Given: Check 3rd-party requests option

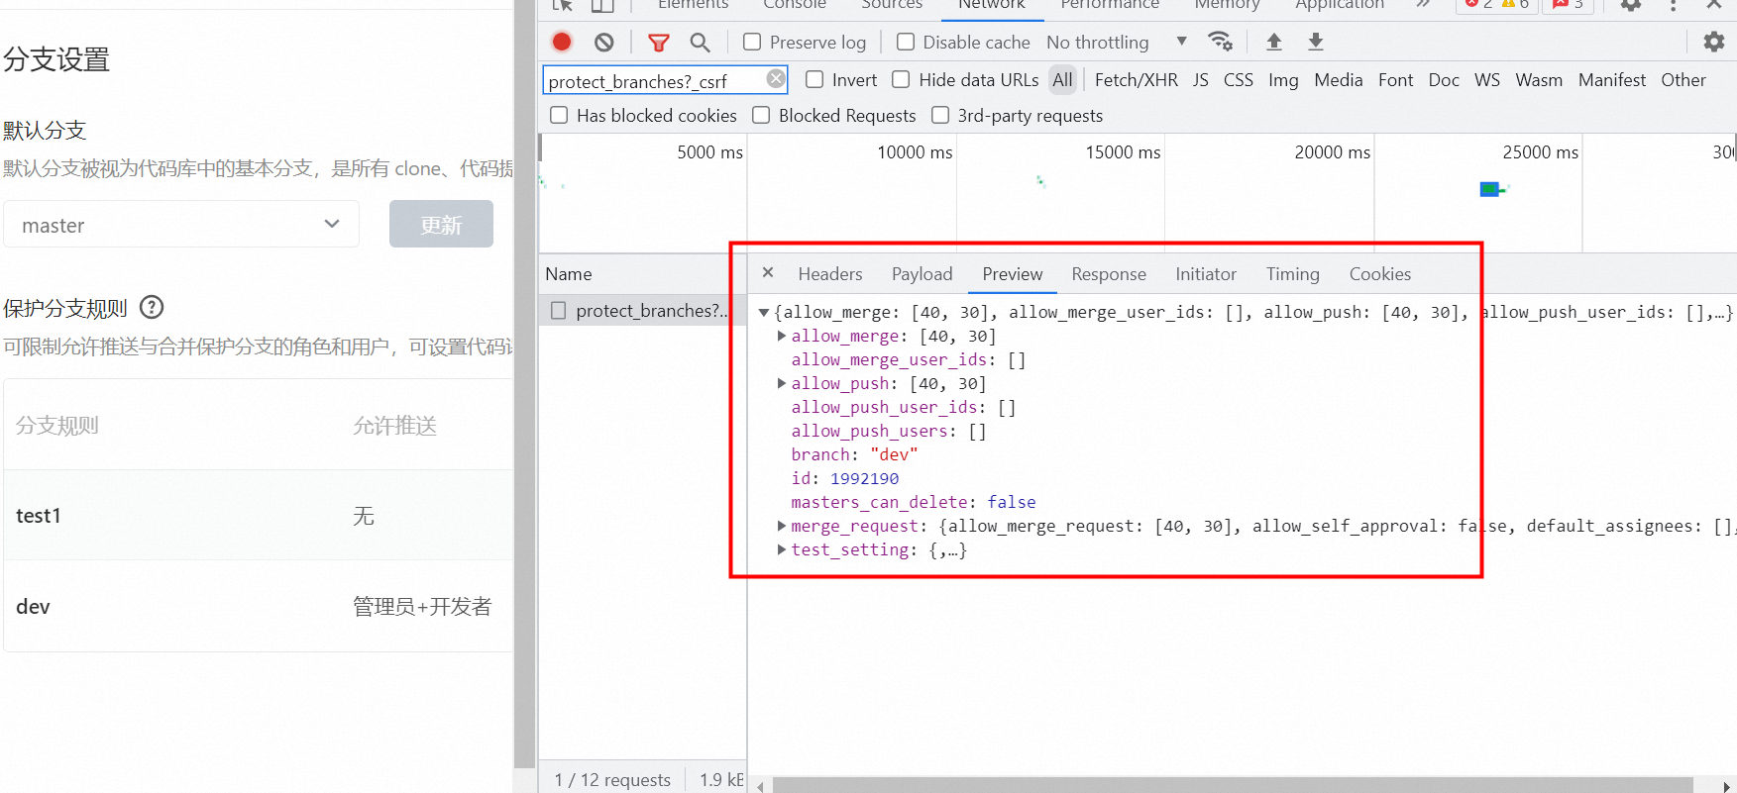Looking at the screenshot, I should (940, 115).
